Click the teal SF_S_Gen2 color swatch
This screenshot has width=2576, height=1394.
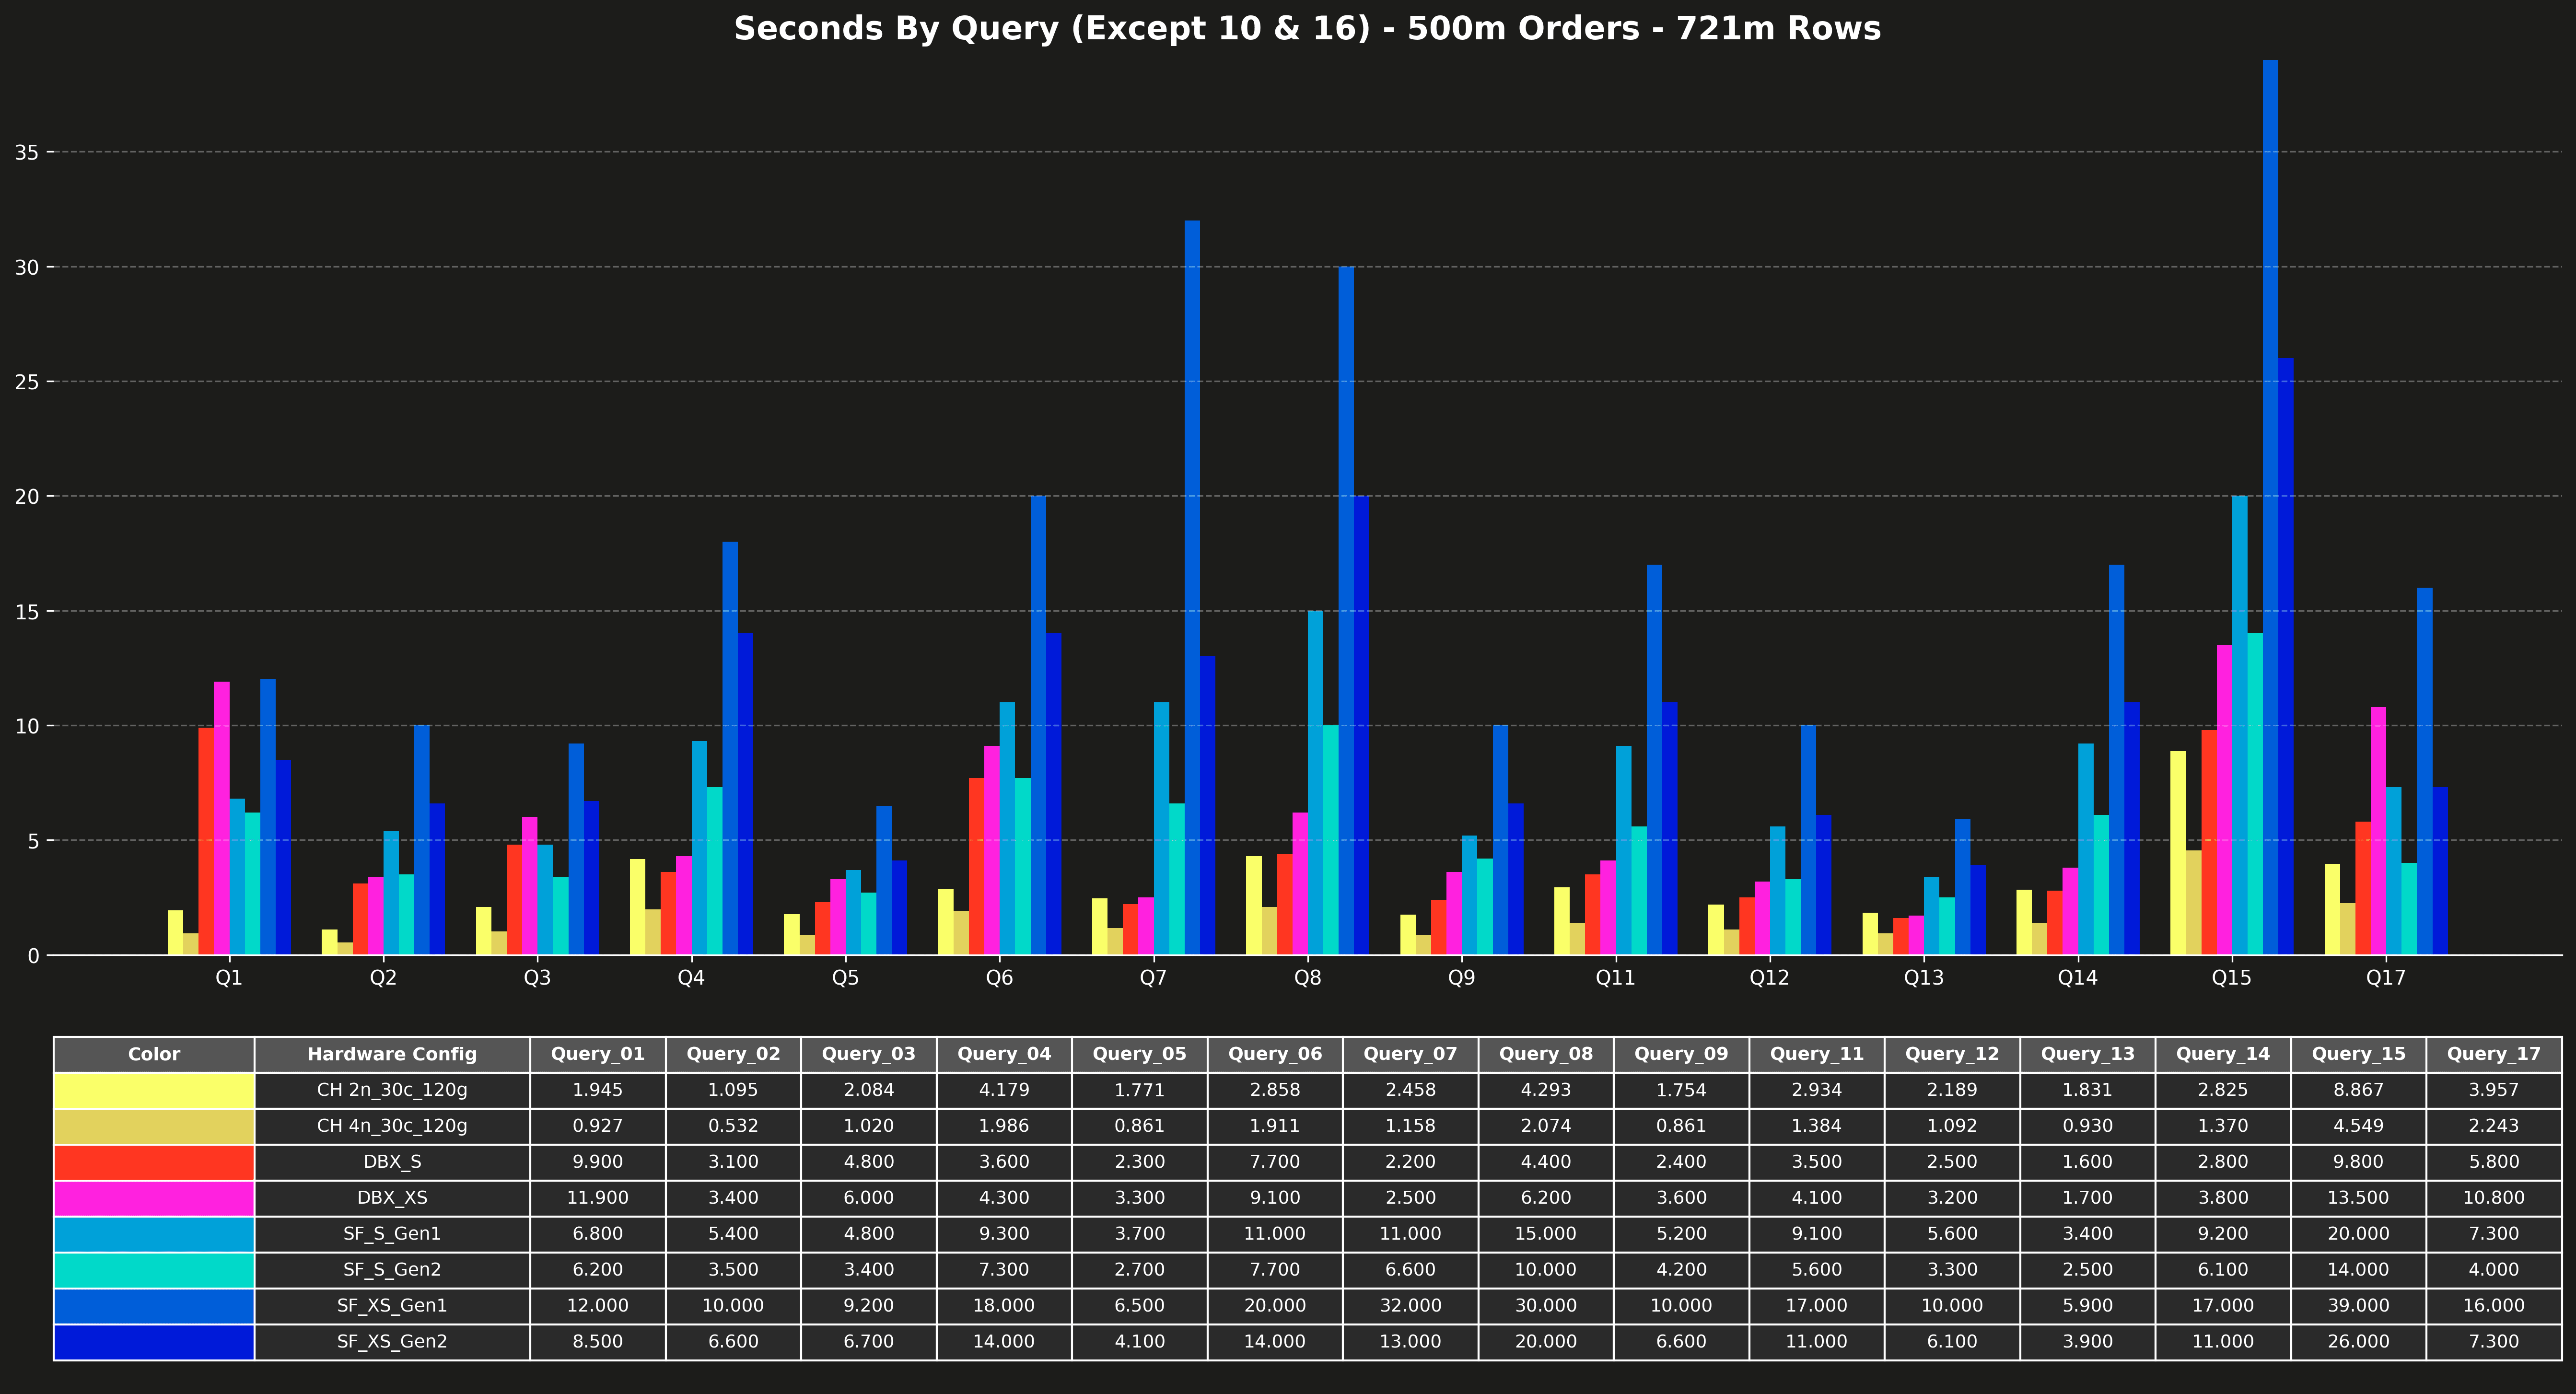(154, 1270)
